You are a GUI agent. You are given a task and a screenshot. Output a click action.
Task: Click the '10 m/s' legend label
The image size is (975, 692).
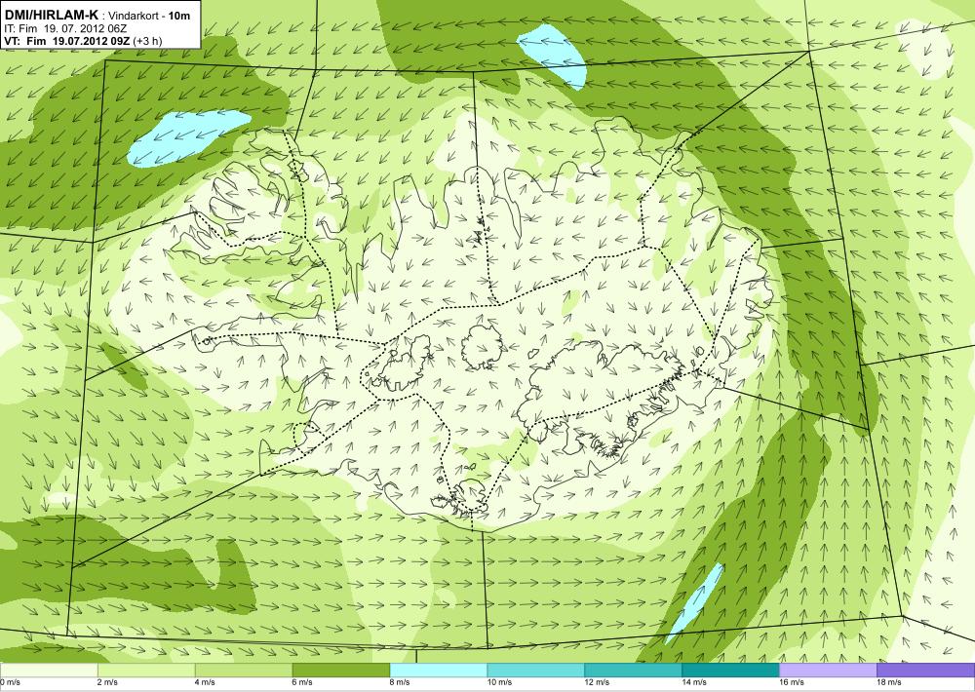(x=500, y=682)
